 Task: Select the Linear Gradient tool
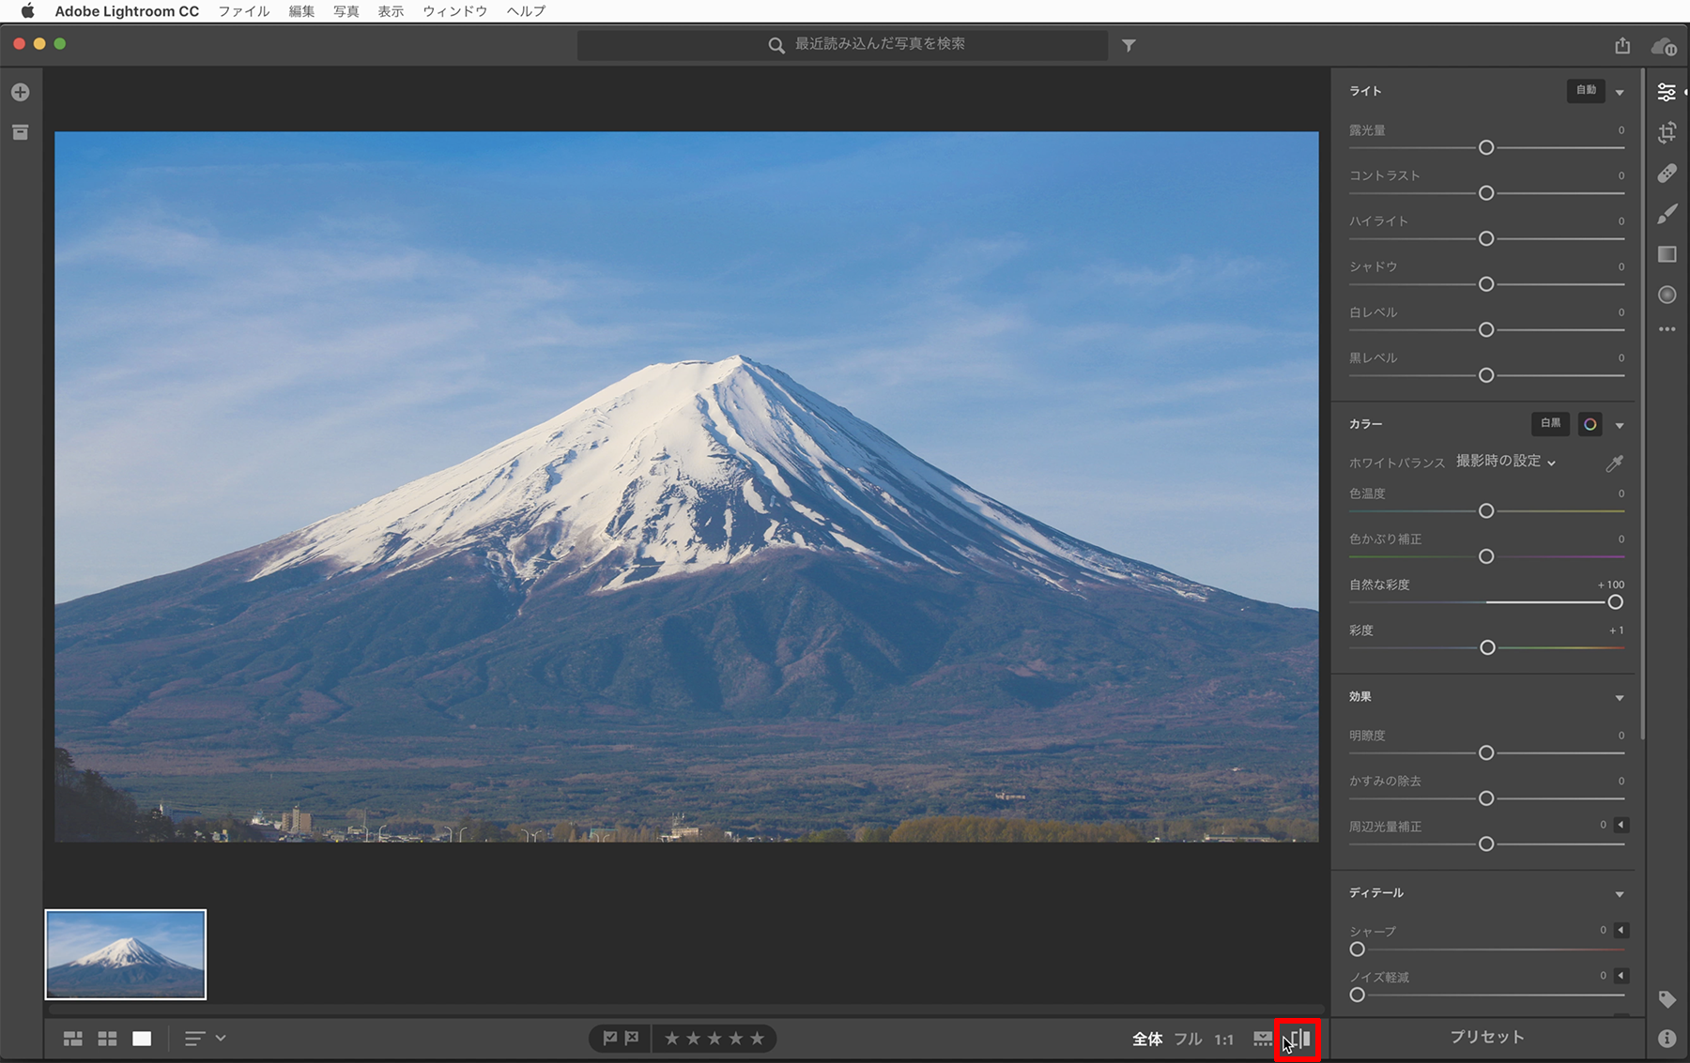pos(1667,254)
